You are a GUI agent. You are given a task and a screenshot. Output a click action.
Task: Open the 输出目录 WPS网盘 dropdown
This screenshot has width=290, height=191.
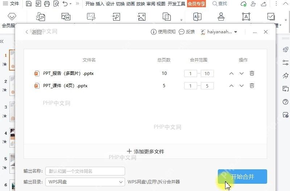click(x=85, y=182)
